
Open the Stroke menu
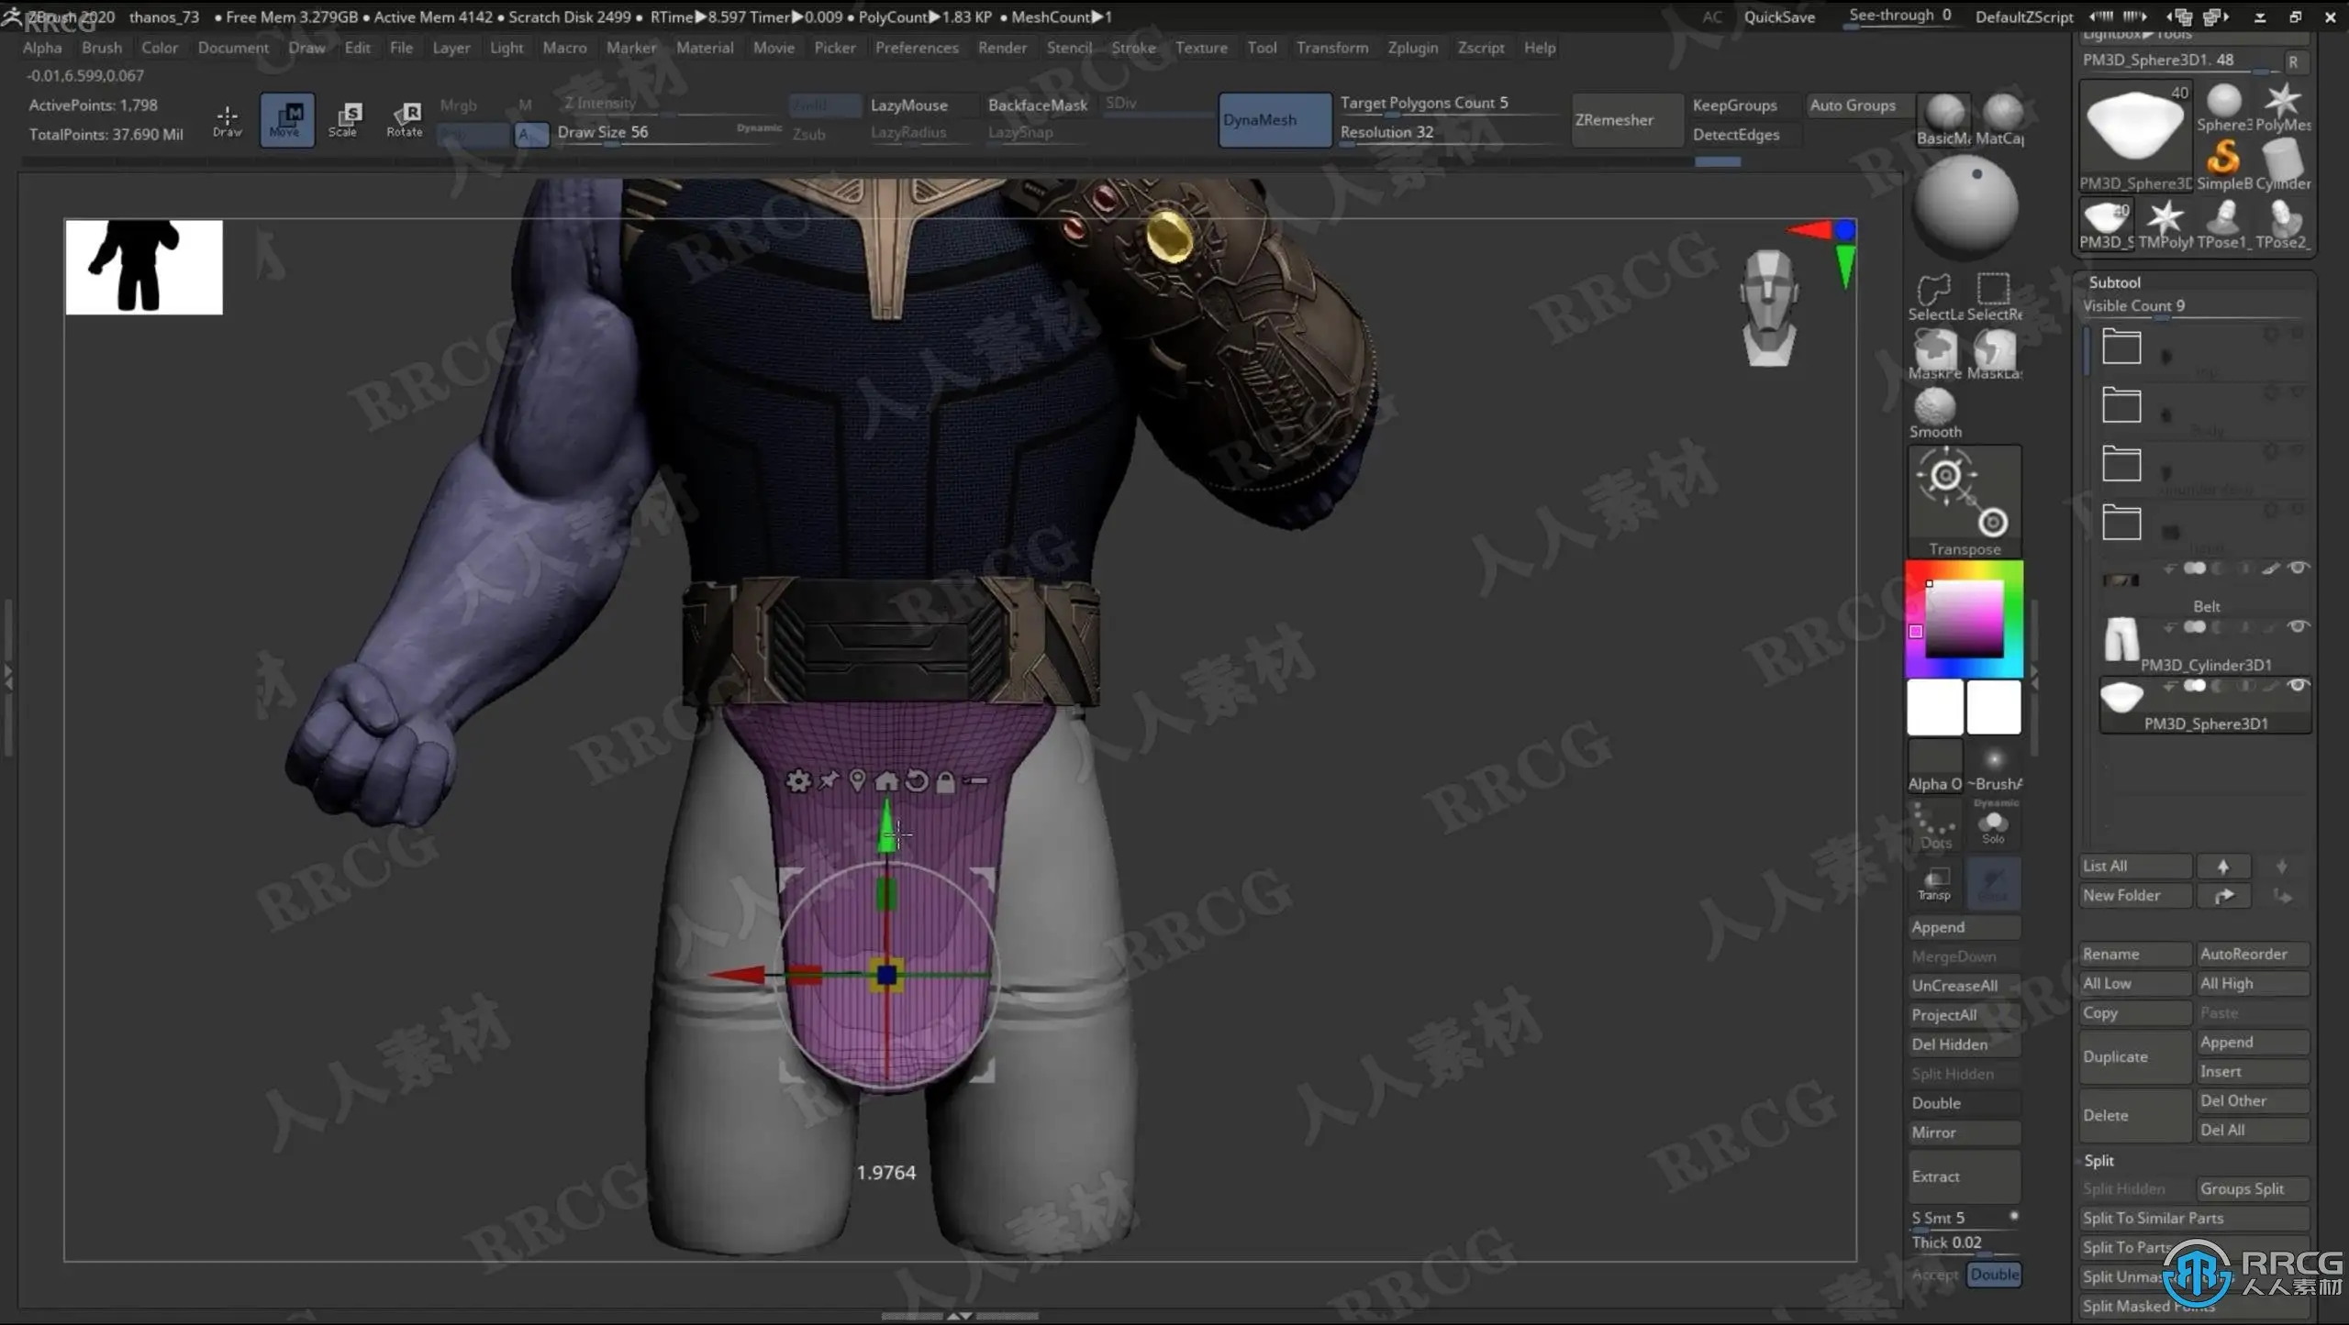[x=1133, y=48]
